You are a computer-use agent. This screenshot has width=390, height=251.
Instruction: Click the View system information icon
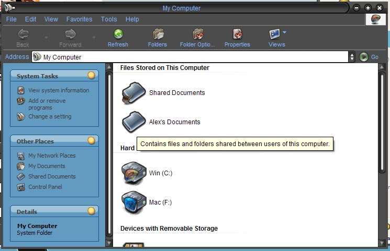pyautogui.click(x=21, y=90)
